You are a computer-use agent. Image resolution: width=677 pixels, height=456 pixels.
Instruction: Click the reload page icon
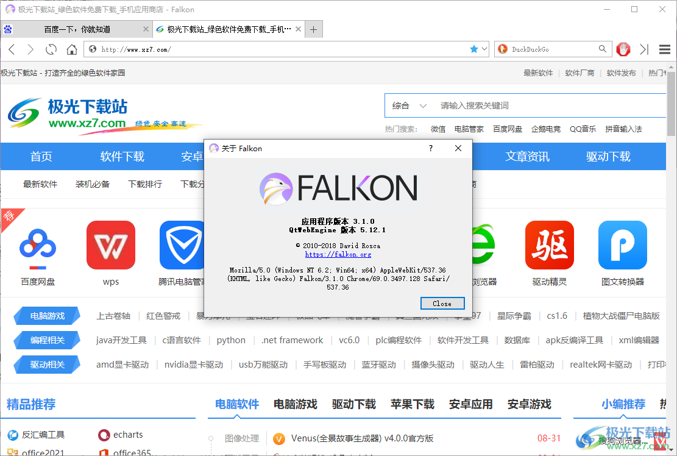pos(51,49)
